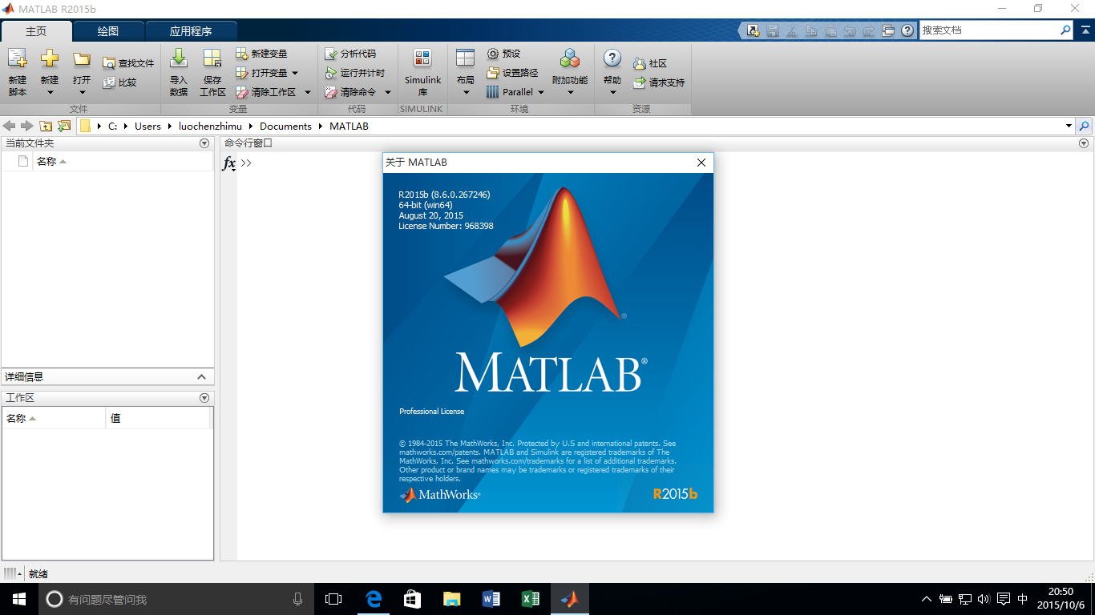
Task: Expand the 打开 (Open) dropdown
Action: [x=82, y=92]
